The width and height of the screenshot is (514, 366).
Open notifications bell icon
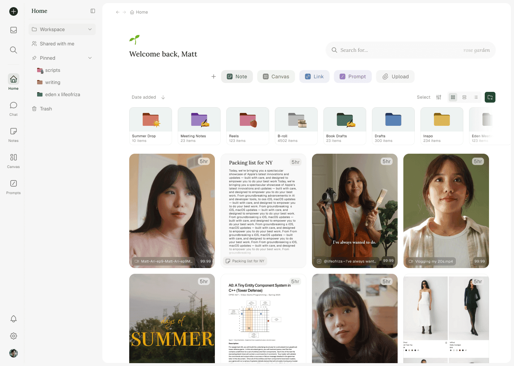tap(14, 319)
